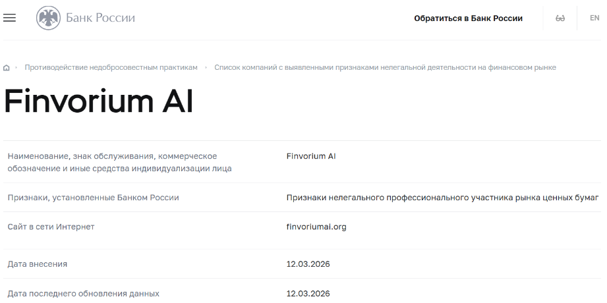Click the Bank of Russia eagle emblem

(48, 18)
